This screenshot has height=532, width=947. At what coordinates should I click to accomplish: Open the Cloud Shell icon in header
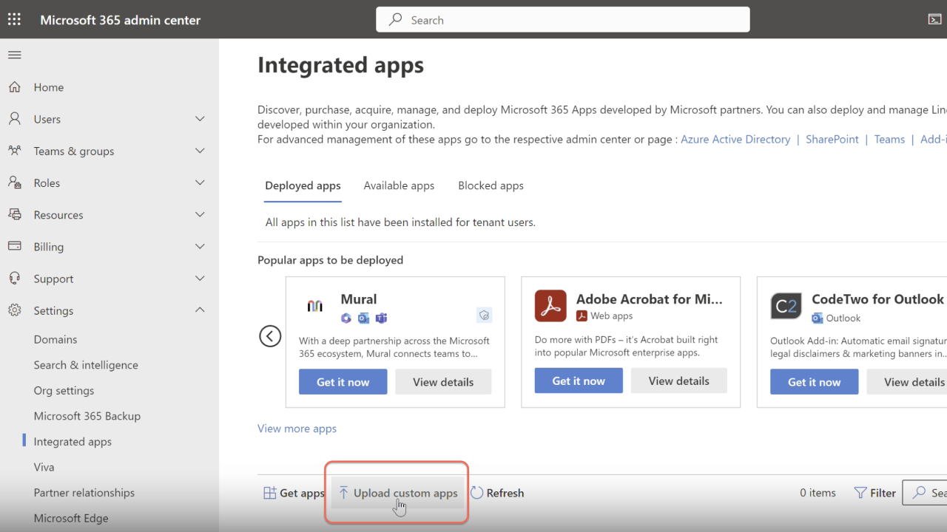(934, 20)
